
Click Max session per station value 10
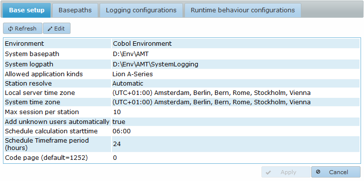click(x=117, y=112)
